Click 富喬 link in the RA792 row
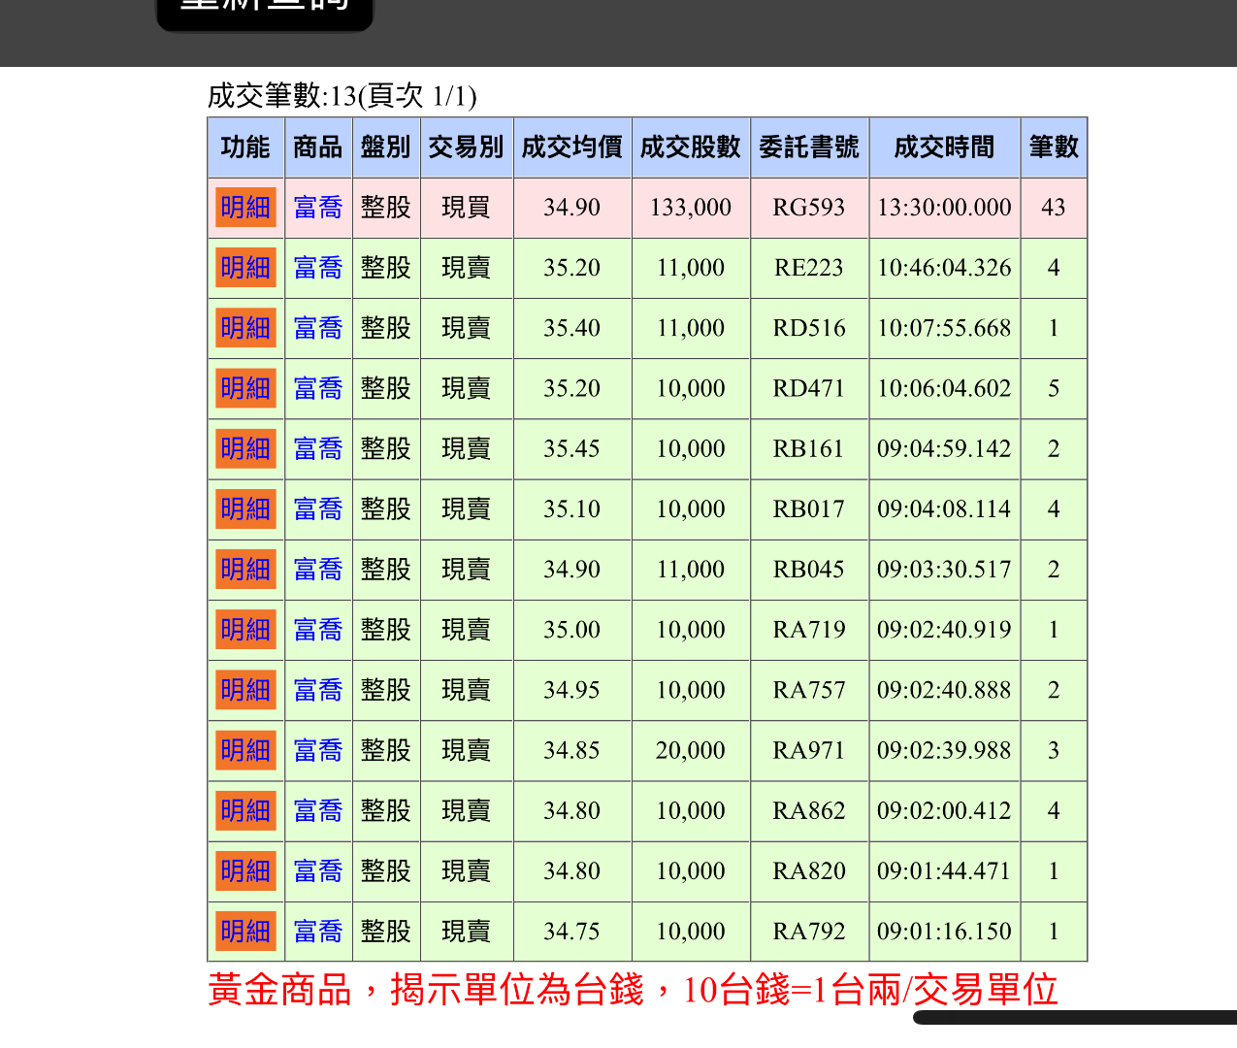Viewport: 1237px width, 1048px height. pos(318,932)
